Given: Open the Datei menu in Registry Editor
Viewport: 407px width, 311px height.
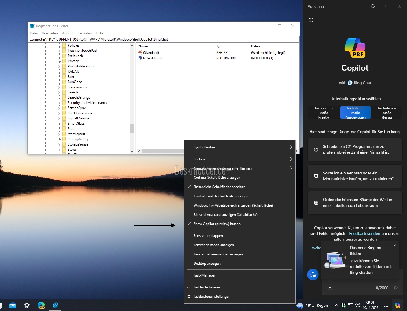Looking at the screenshot, I should 34,33.
